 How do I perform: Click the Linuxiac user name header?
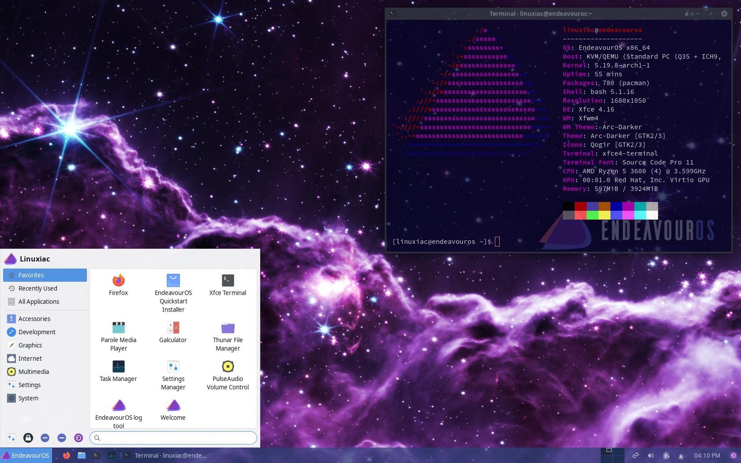tap(35, 259)
